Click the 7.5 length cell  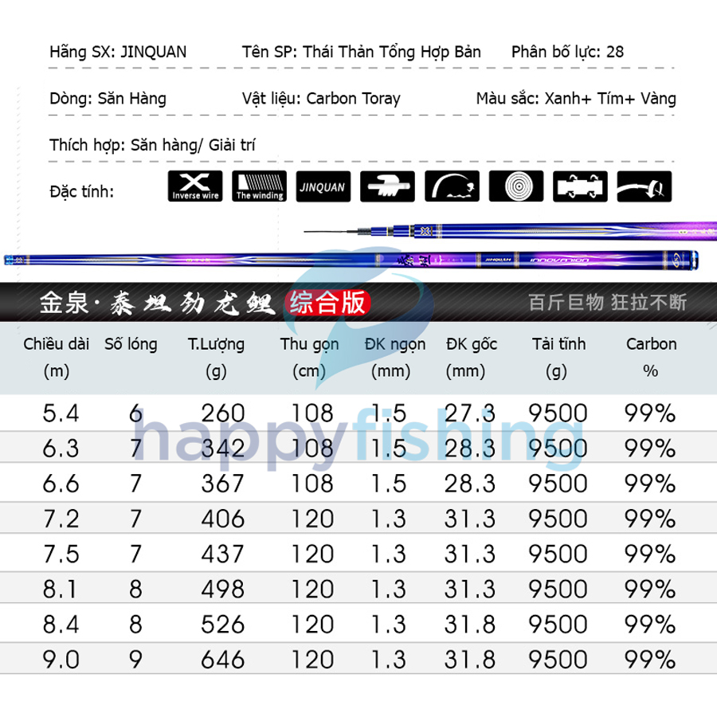pos(61,554)
